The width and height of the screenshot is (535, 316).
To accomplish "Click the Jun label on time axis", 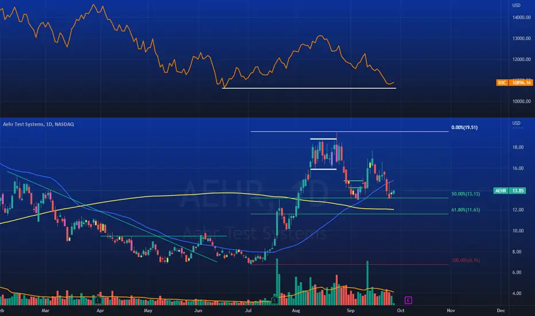I will [x=198, y=310].
